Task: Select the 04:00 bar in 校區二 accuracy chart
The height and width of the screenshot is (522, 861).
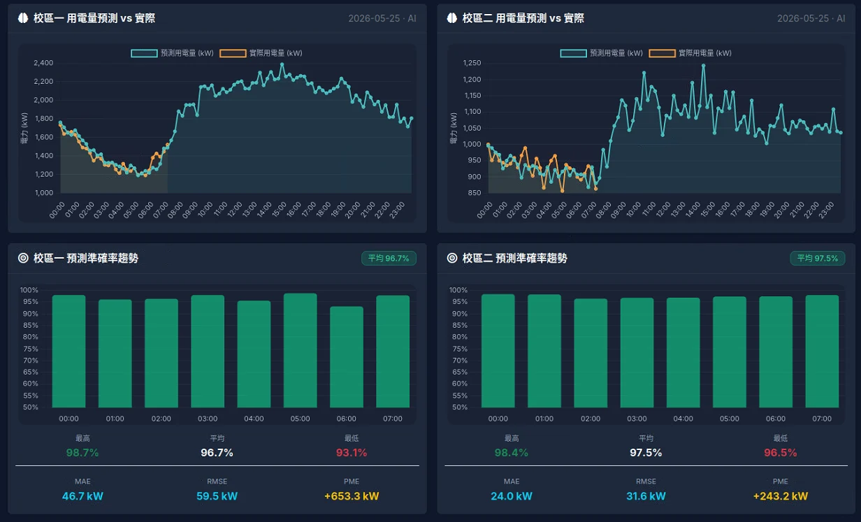Action: point(683,353)
